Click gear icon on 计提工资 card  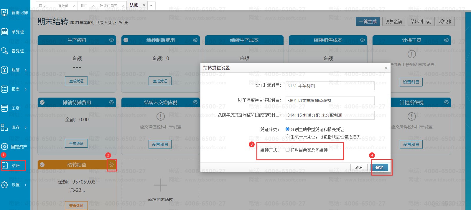pos(446,40)
